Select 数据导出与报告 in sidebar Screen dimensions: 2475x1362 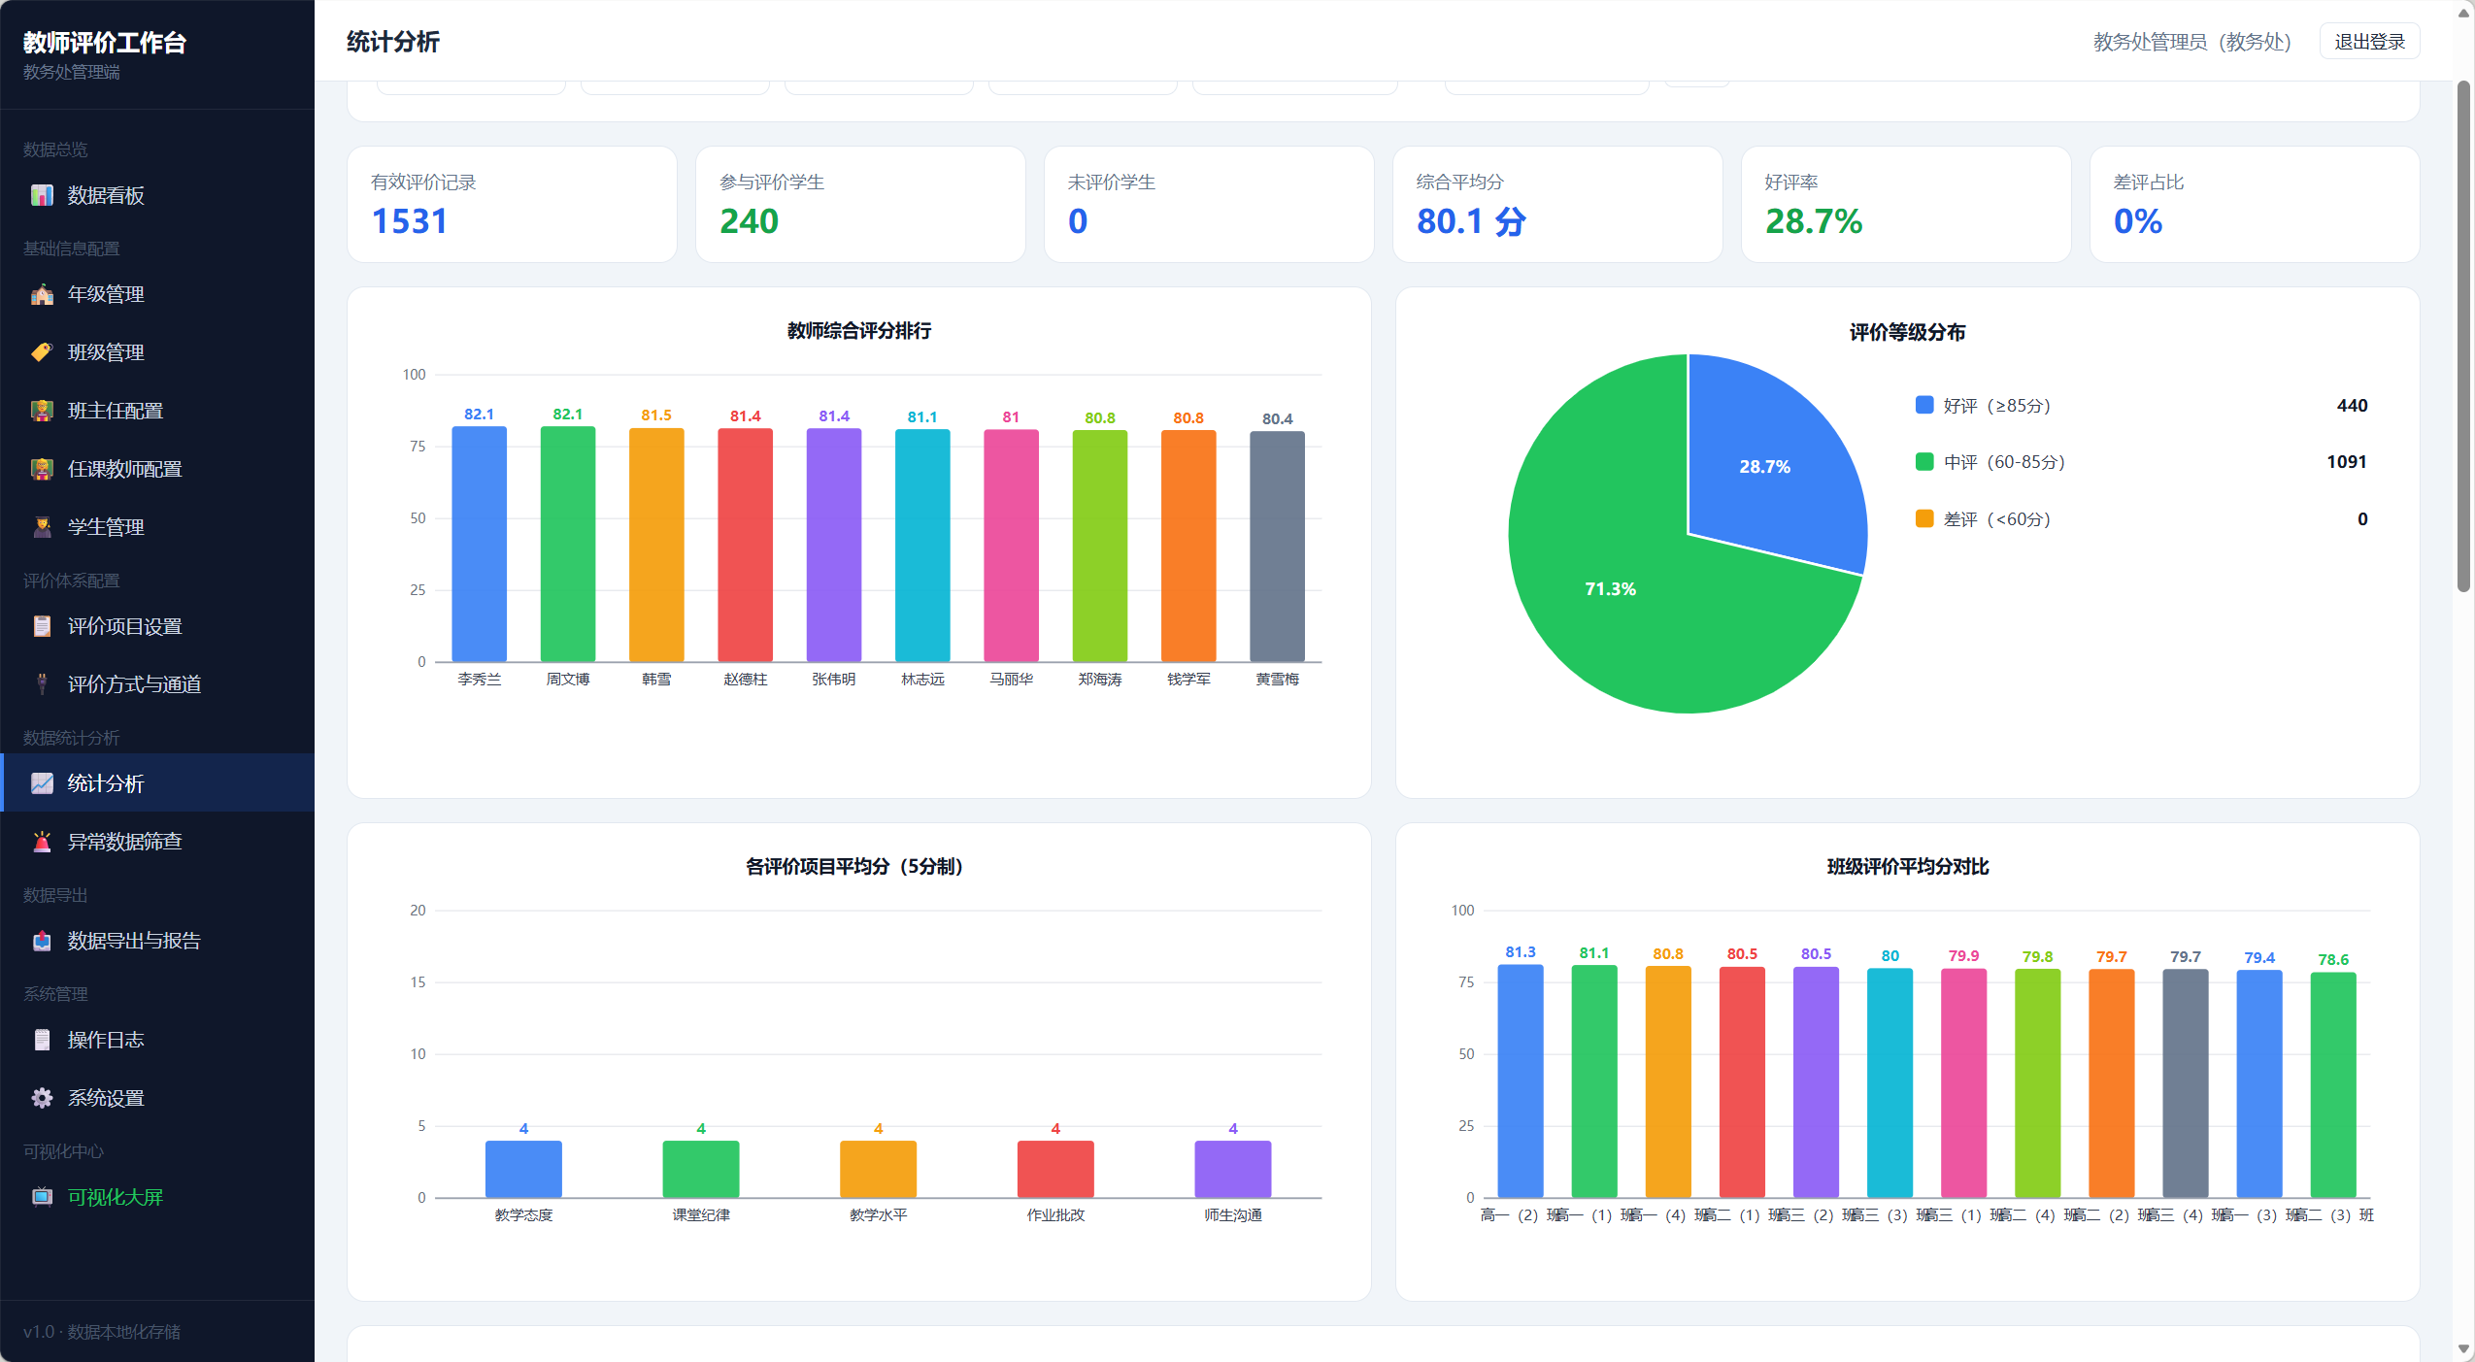[157, 941]
